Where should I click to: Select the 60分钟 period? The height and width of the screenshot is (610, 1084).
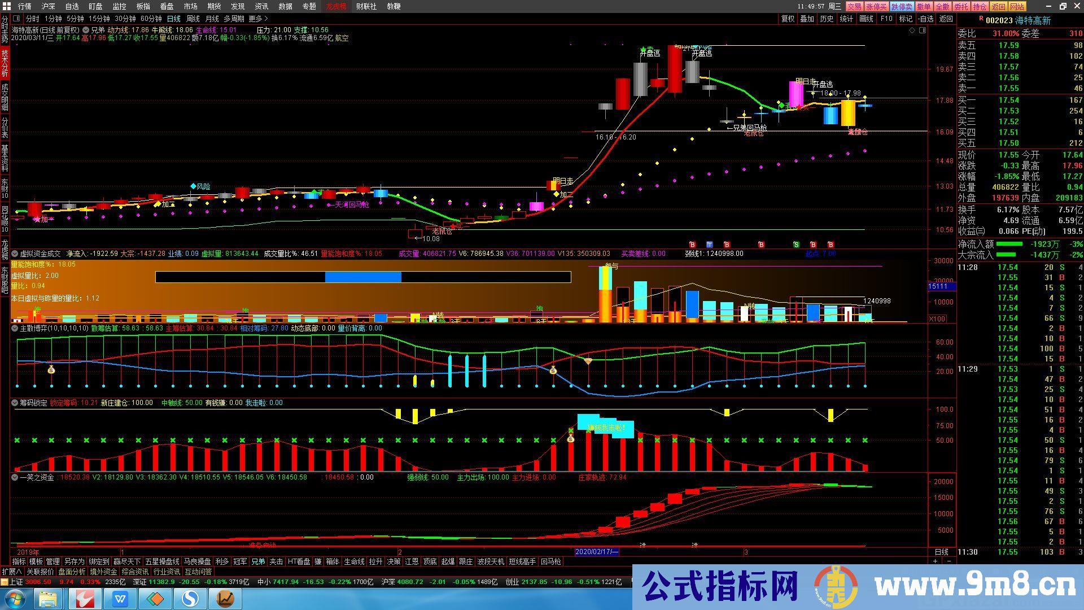(151, 19)
